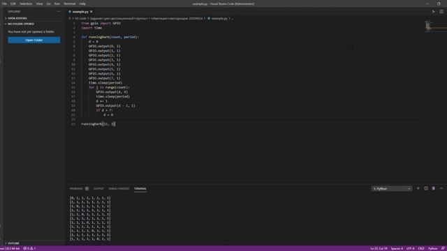Open terminal selector dropdown showing Python
This screenshot has height=251, width=447.
pyautogui.click(x=392, y=188)
